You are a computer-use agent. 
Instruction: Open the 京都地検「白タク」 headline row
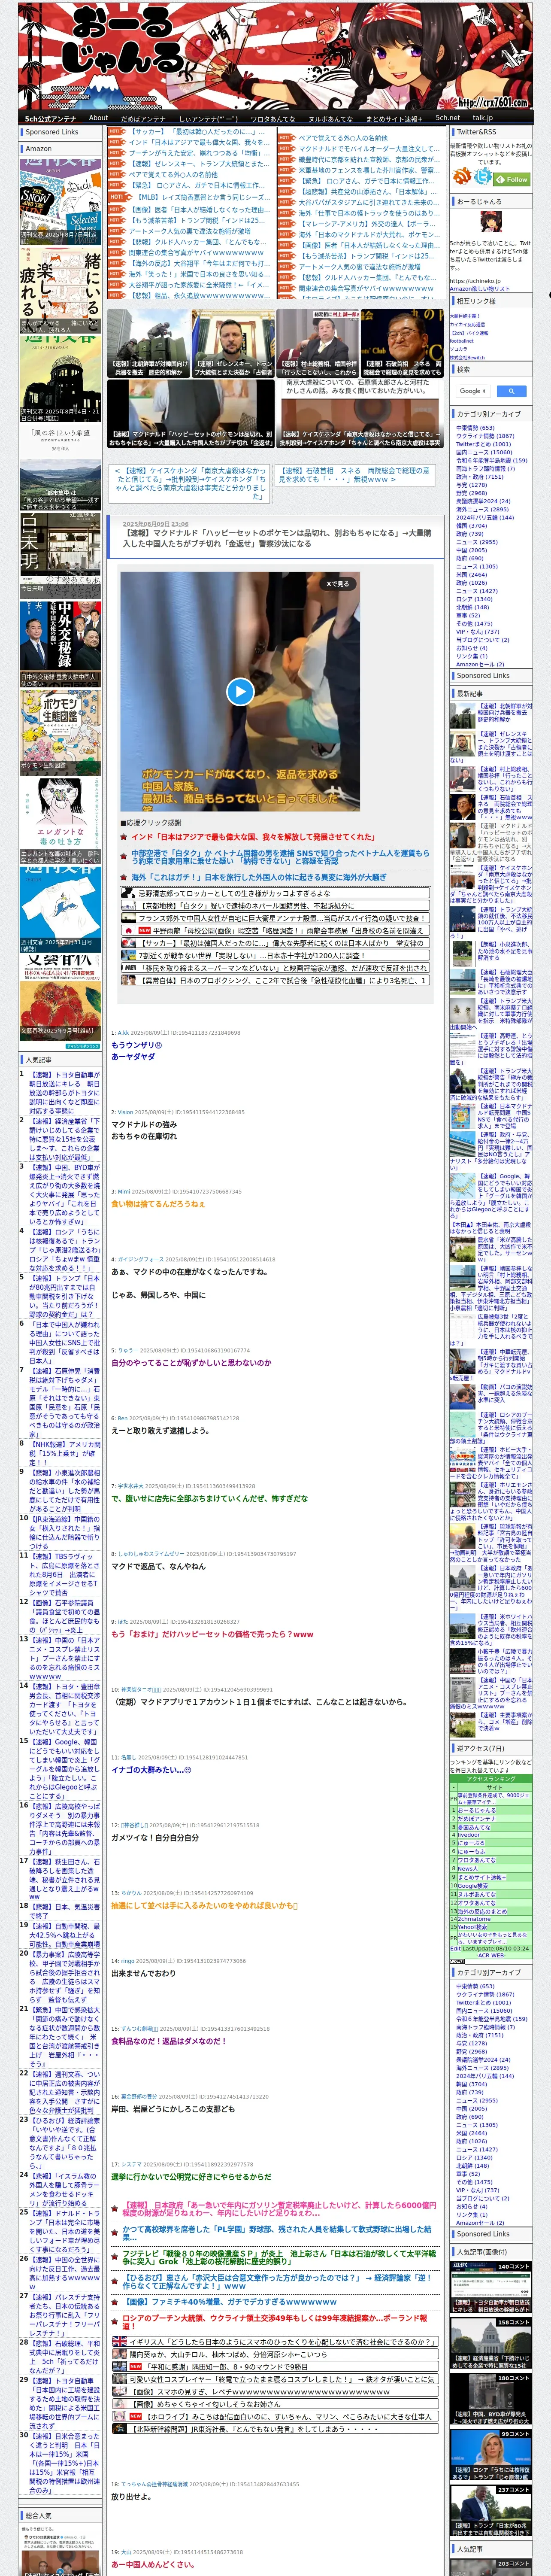[x=275, y=905]
